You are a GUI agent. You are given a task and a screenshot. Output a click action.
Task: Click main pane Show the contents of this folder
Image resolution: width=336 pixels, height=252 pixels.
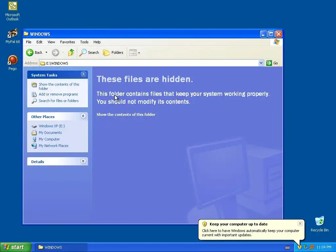click(x=126, y=115)
